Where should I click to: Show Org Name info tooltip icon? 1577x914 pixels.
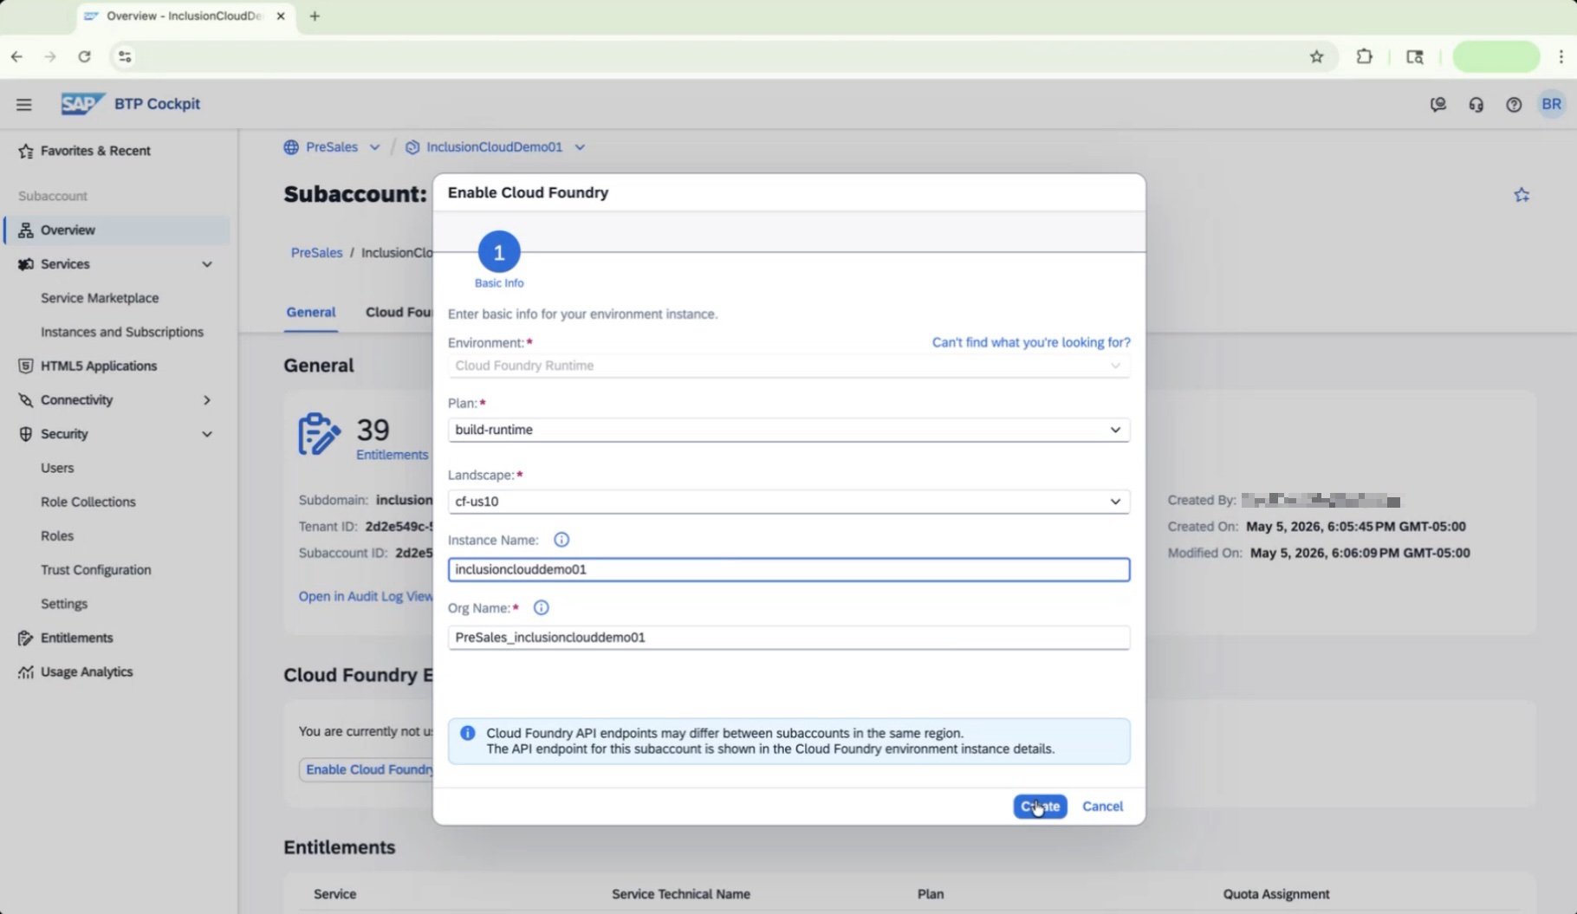(x=542, y=608)
